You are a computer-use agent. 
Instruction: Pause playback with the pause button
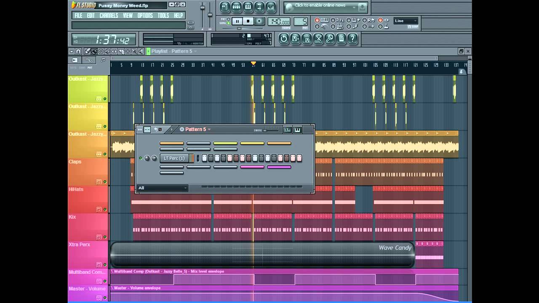pyautogui.click(x=237, y=21)
